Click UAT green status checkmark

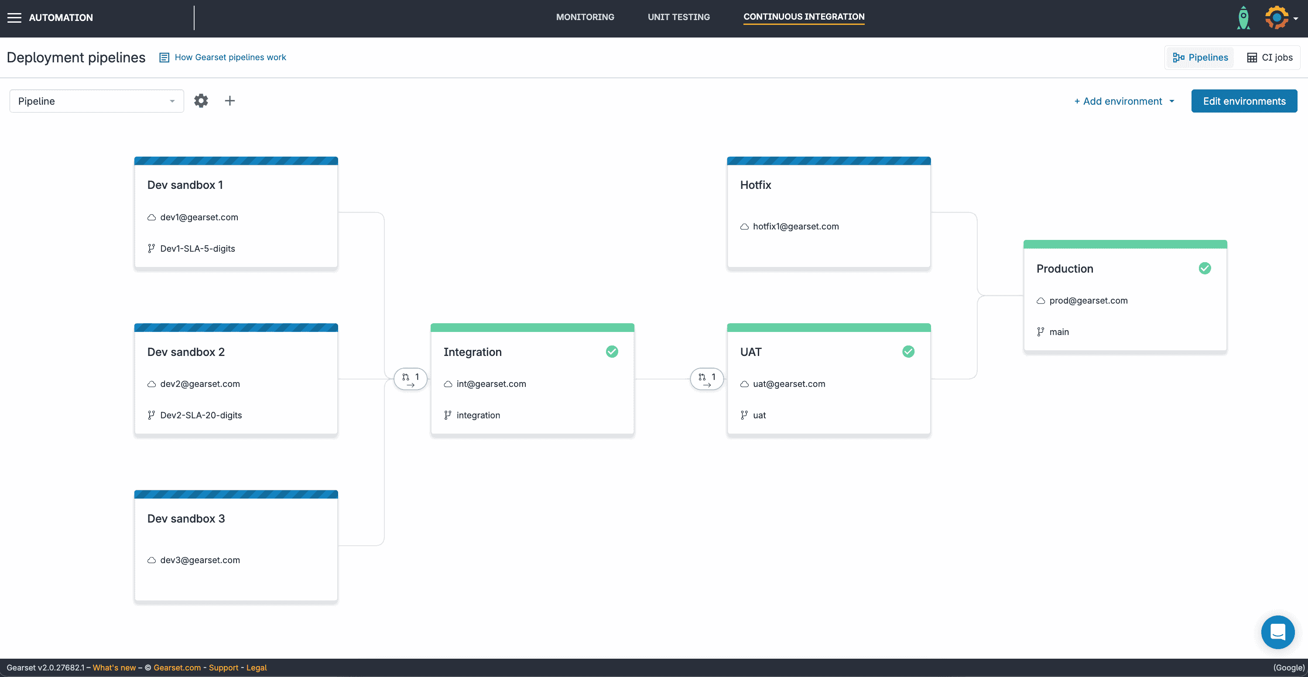point(908,352)
